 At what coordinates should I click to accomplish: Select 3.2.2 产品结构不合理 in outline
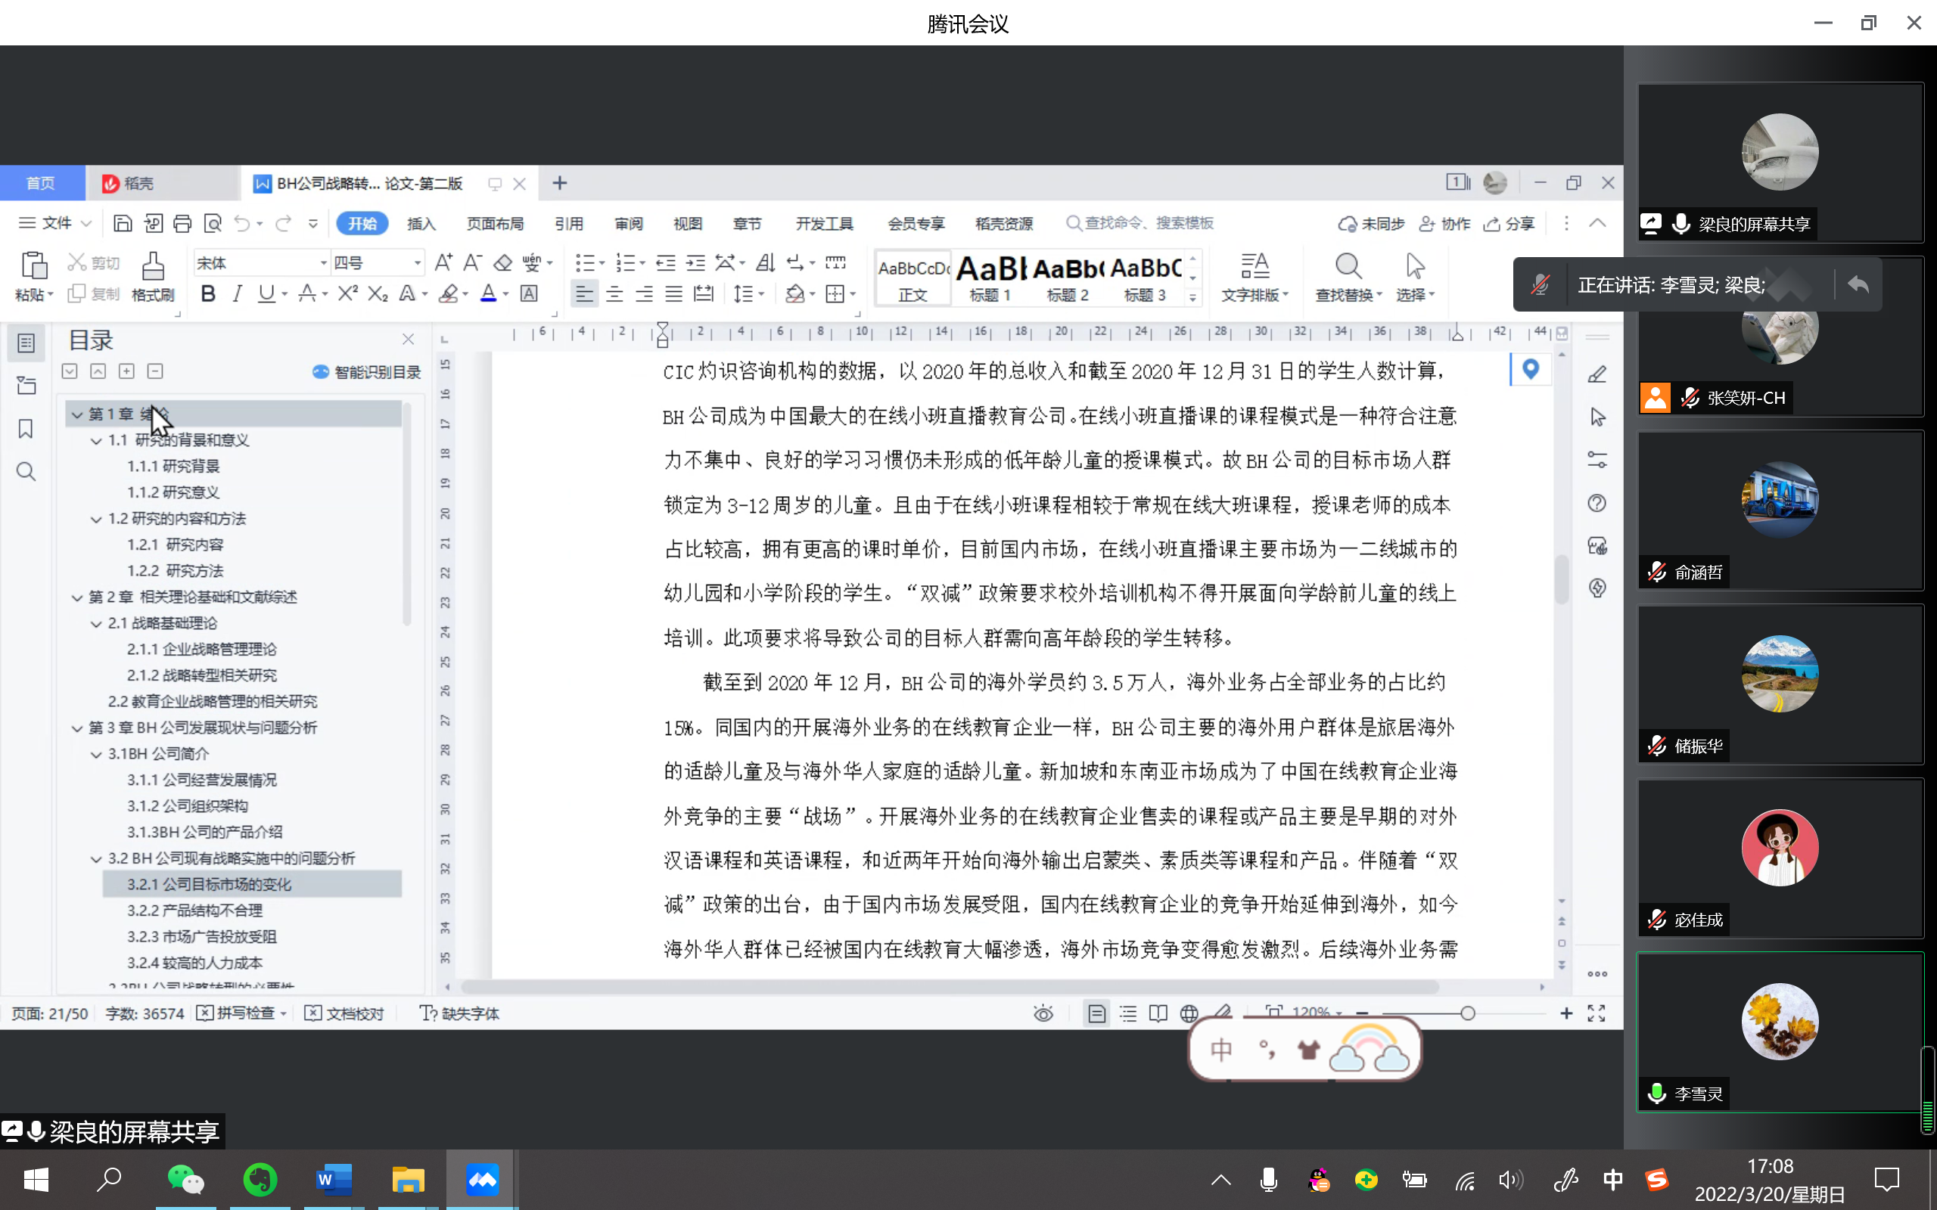click(194, 910)
